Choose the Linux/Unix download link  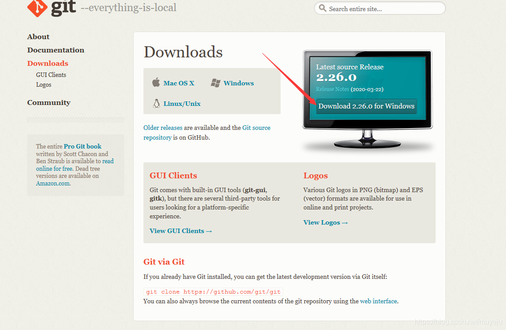tap(182, 104)
